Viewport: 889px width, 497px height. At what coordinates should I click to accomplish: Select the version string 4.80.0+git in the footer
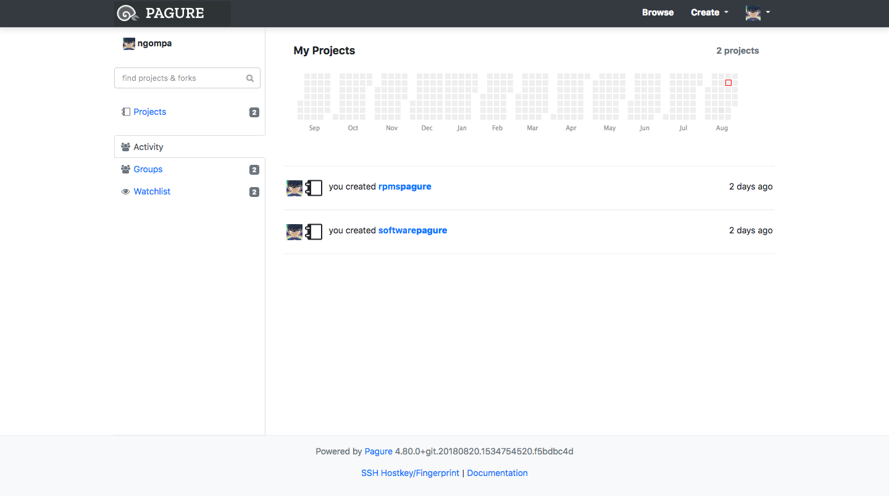pos(485,451)
